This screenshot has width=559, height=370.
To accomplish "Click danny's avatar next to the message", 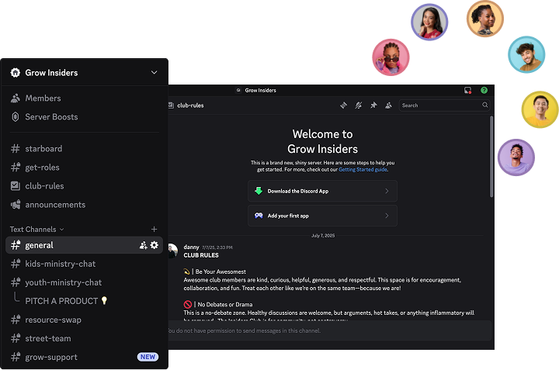I will 173,251.
